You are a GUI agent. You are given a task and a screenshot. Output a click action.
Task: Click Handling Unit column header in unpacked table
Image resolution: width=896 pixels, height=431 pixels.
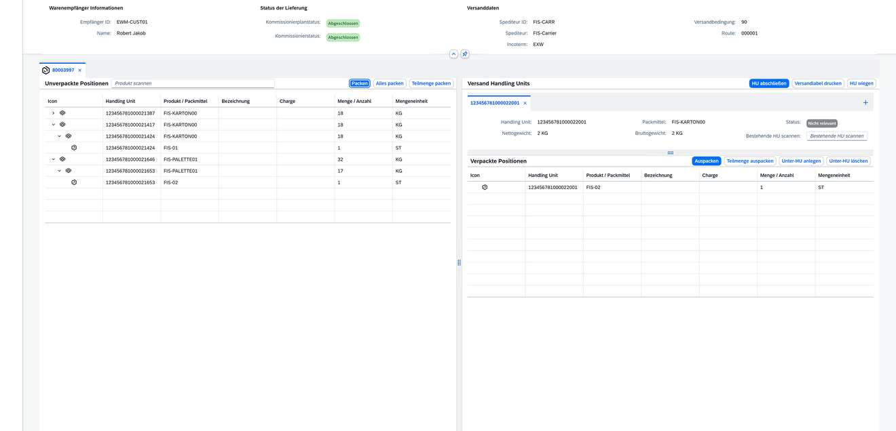tap(132, 101)
